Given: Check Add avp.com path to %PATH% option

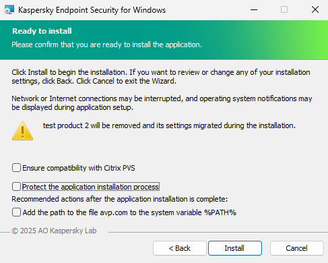Looking at the screenshot, I should [x=16, y=212].
